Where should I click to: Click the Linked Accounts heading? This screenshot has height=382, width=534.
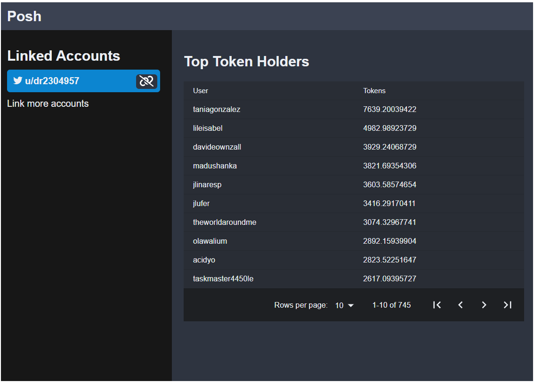pyautogui.click(x=64, y=56)
